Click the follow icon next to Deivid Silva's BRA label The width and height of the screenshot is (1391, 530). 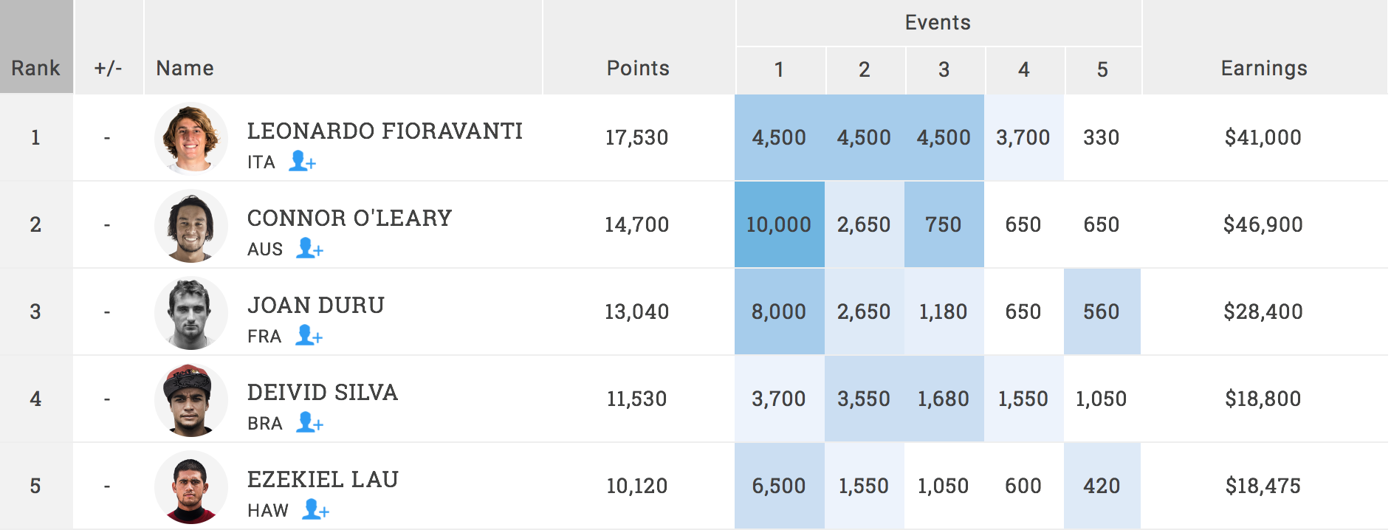(x=310, y=422)
